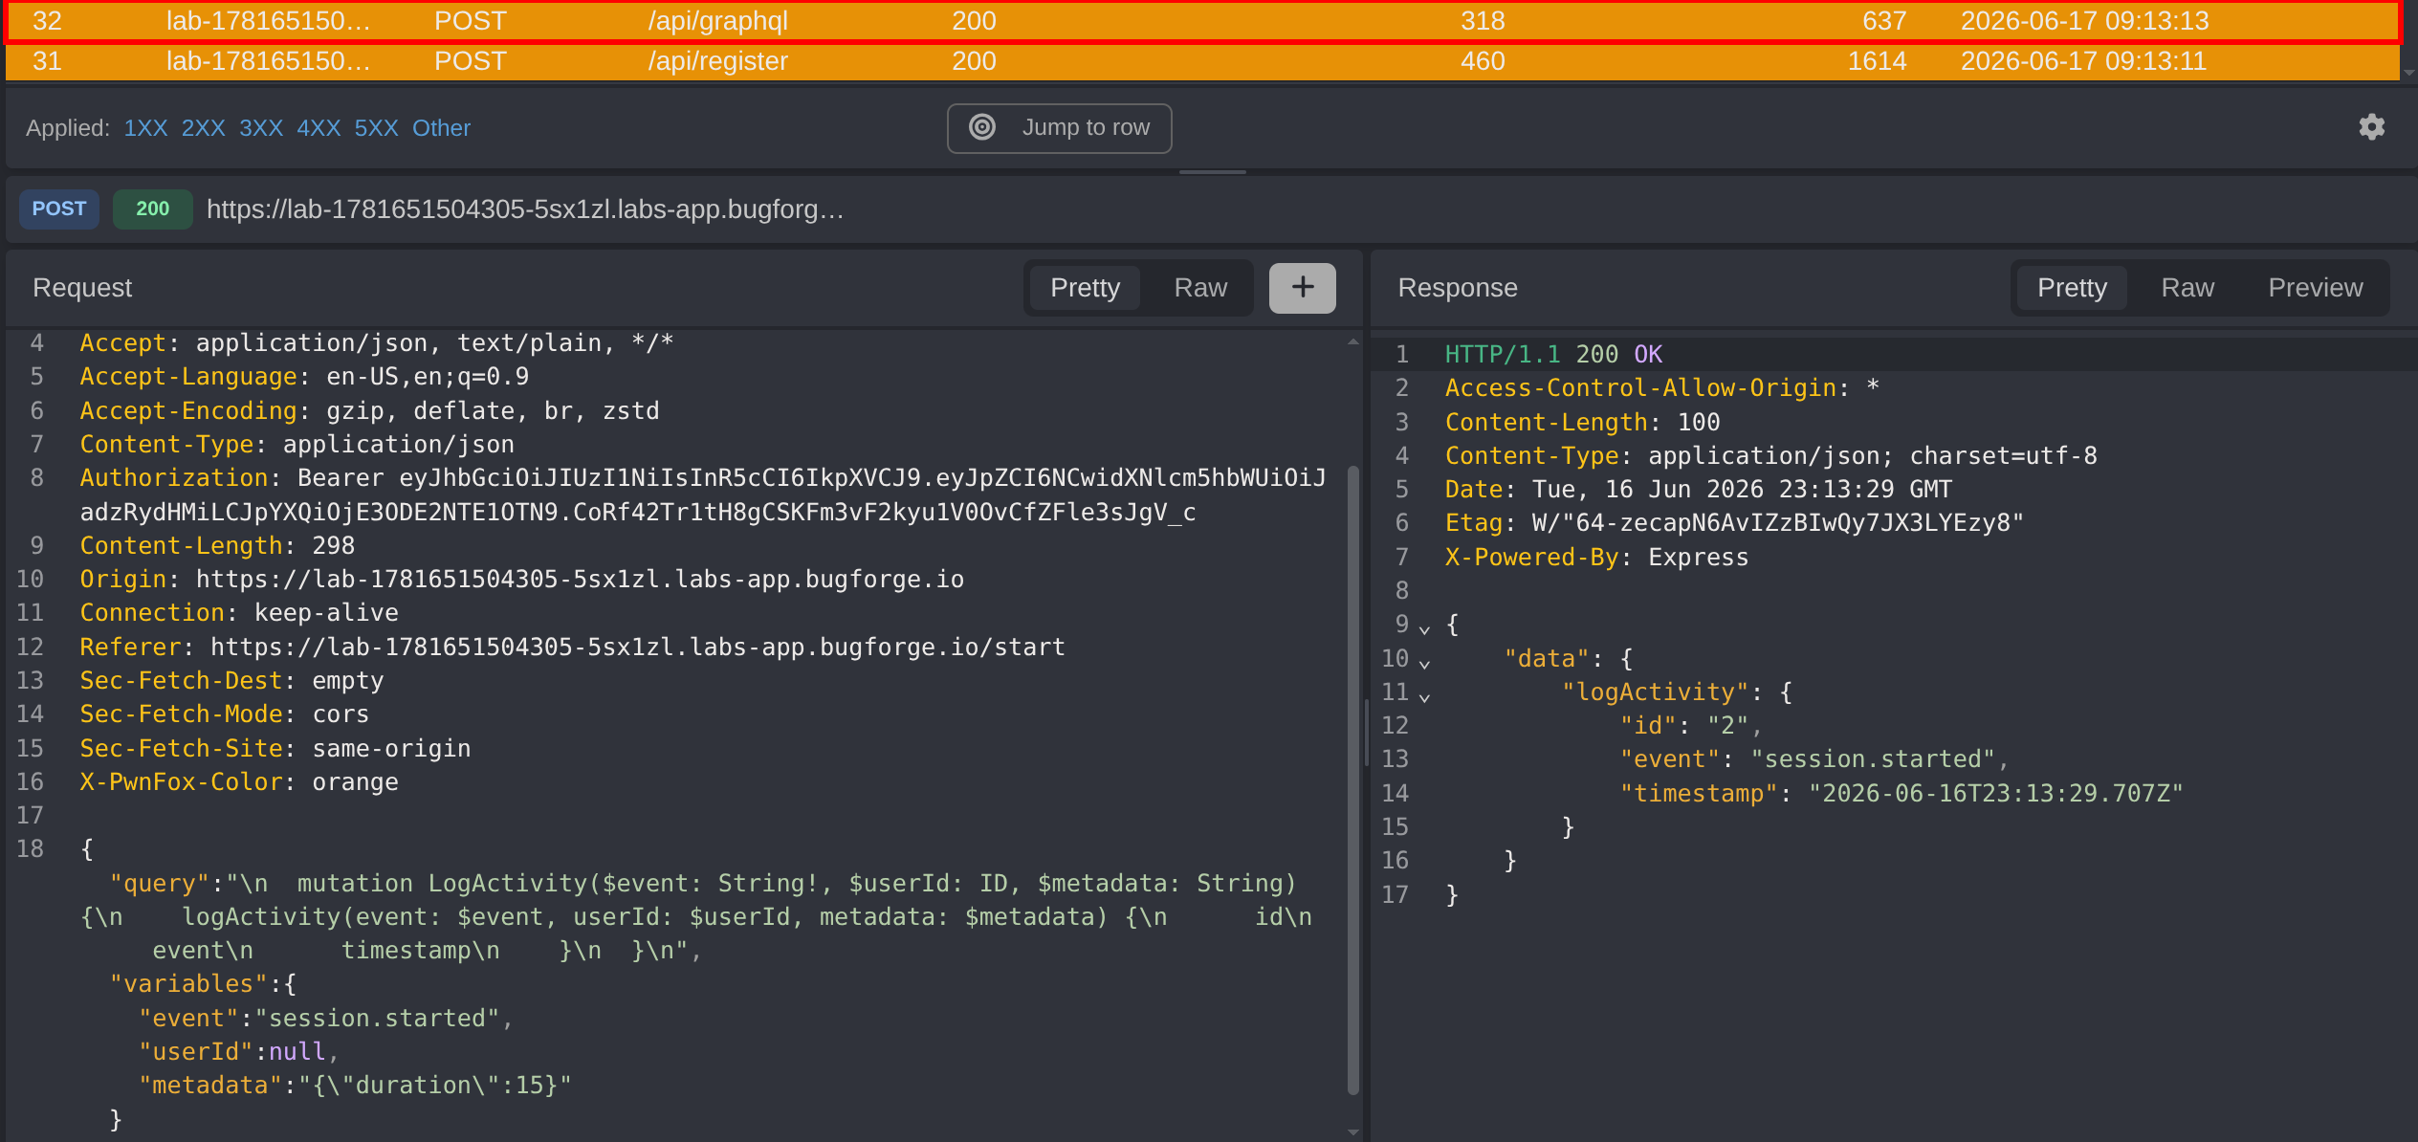This screenshot has height=1142, width=2418.
Task: Click the Authorization header name
Action: tap(174, 478)
